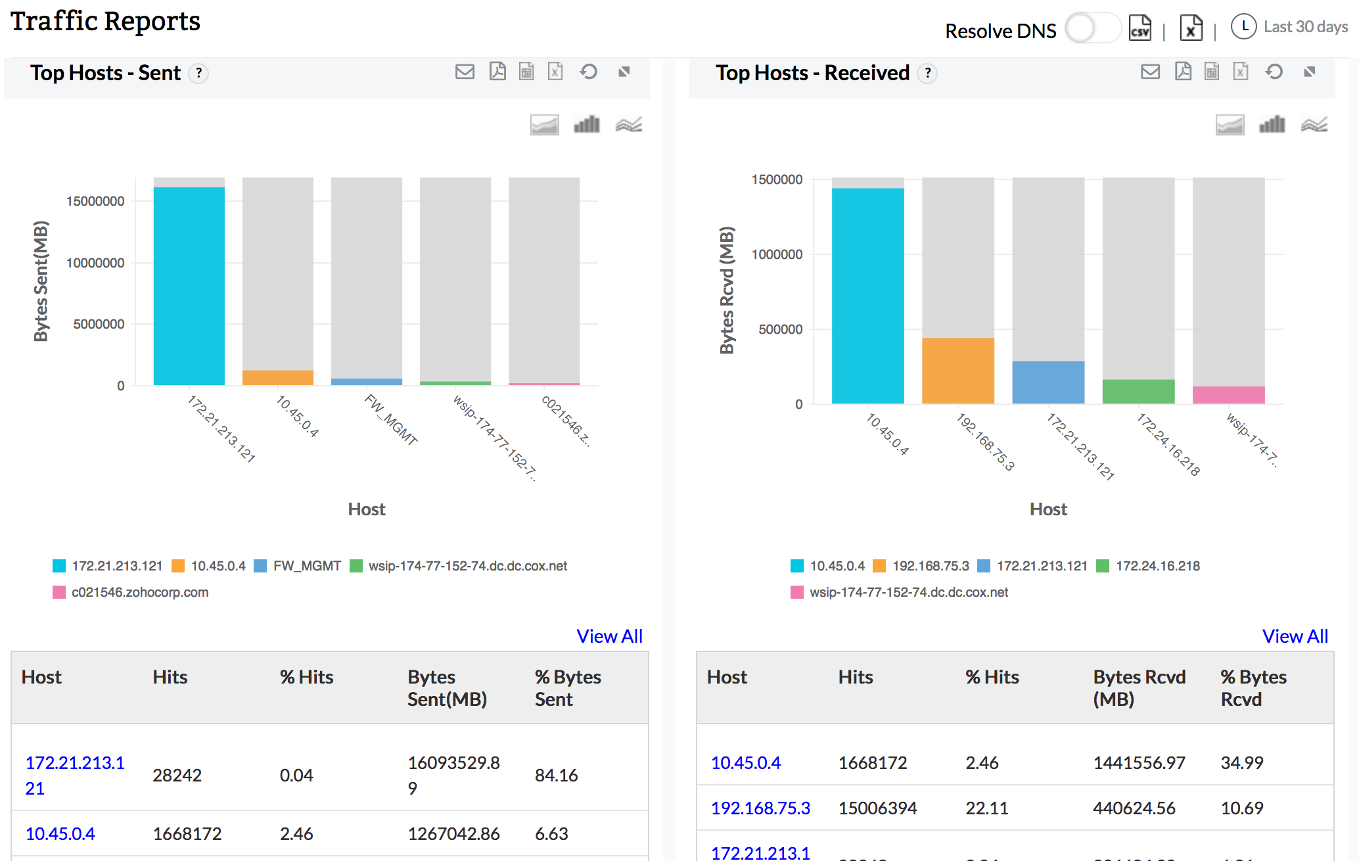
Task: Export Top Hosts - Sent as PDF
Action: click(x=497, y=72)
